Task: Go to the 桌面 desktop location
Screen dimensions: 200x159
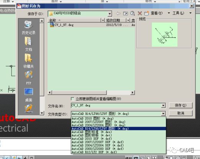Action: [x=28, y=95]
